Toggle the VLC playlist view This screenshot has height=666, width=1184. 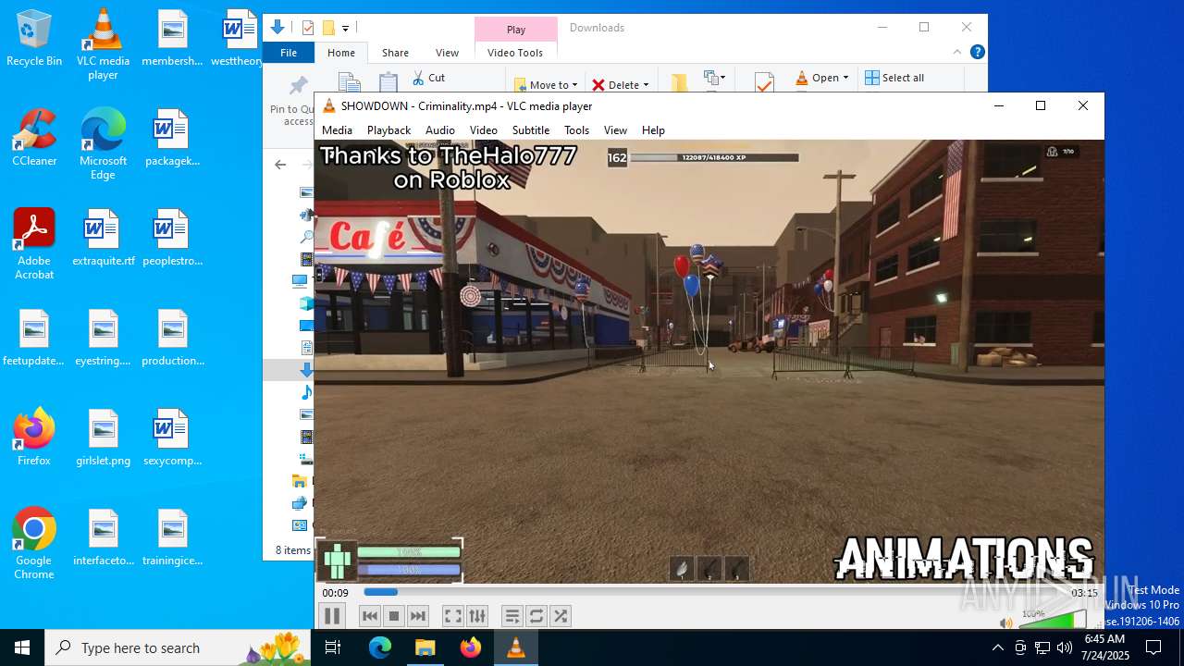(512, 616)
